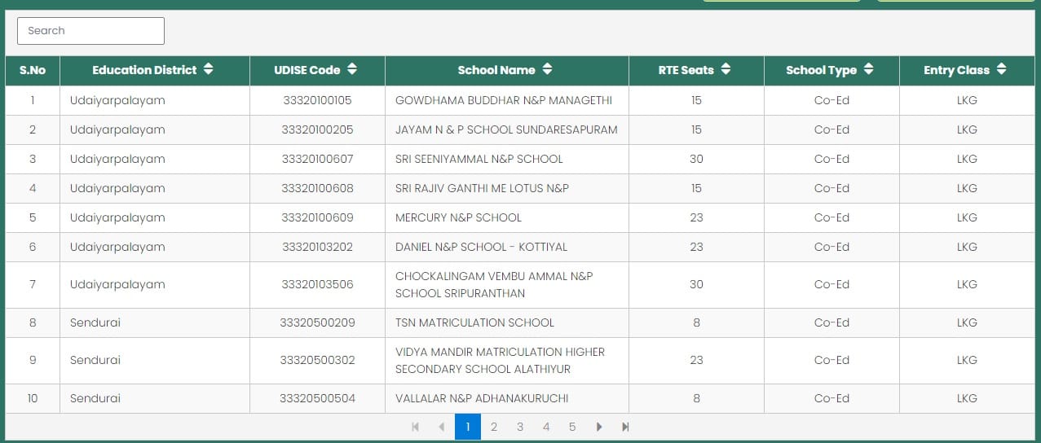Open page 3 of the table
This screenshot has width=1041, height=443.
tap(520, 427)
